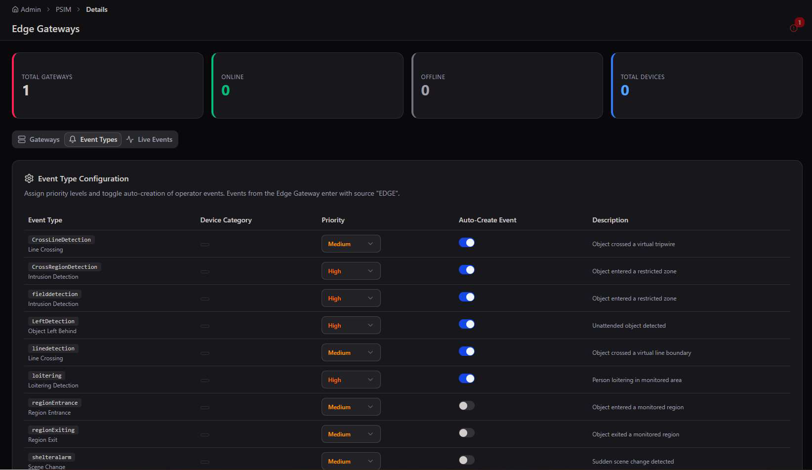Toggle auto-create switch for LeftDetection
Viewport: 812px width, 470px height.
467,324
